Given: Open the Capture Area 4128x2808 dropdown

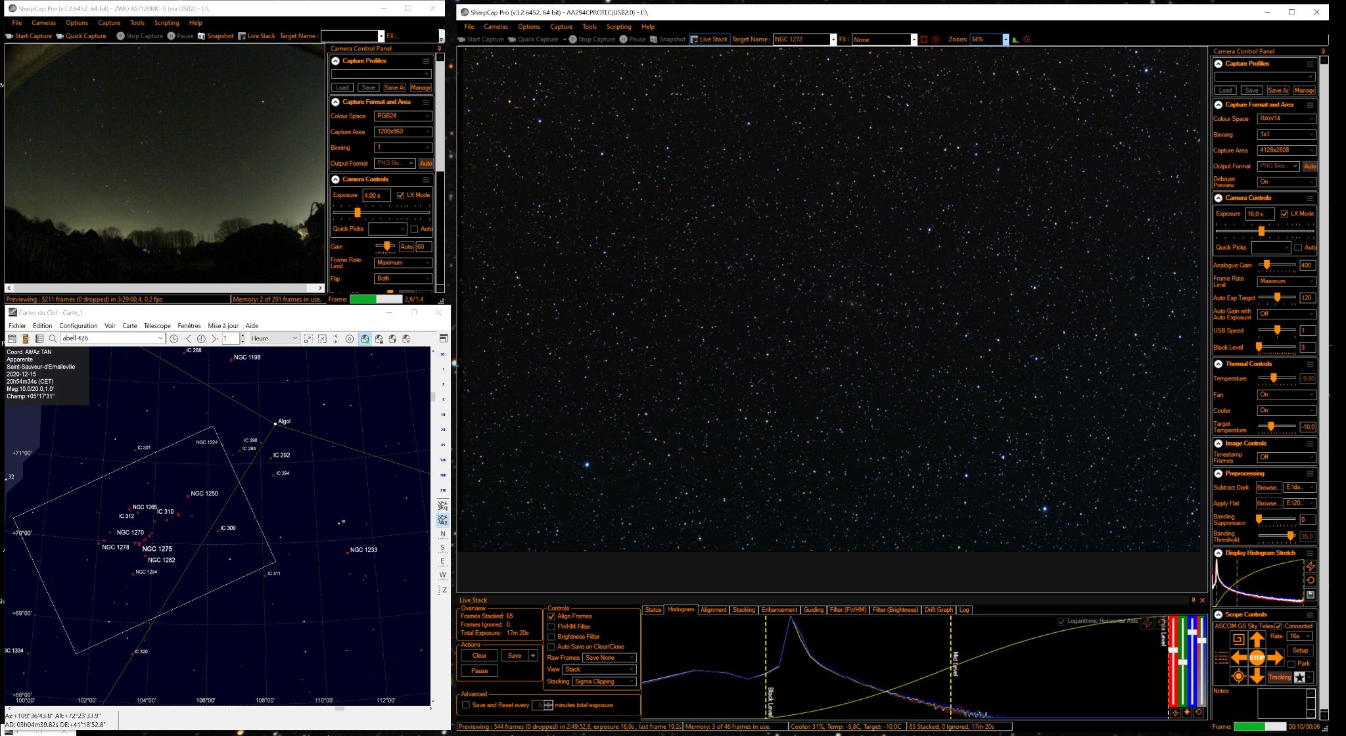Looking at the screenshot, I should point(1286,150).
